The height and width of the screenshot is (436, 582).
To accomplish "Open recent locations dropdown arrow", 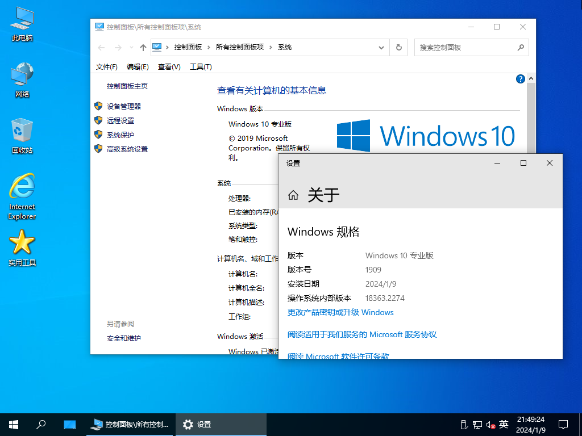I will coord(131,48).
